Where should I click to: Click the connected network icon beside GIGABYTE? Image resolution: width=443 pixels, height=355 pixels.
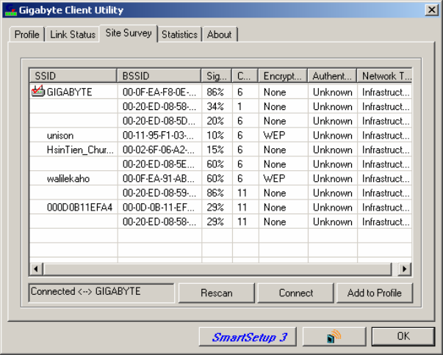(x=38, y=92)
